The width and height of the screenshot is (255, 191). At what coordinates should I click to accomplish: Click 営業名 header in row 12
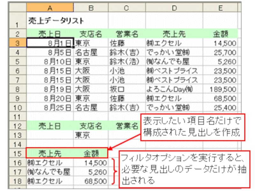click(127, 126)
